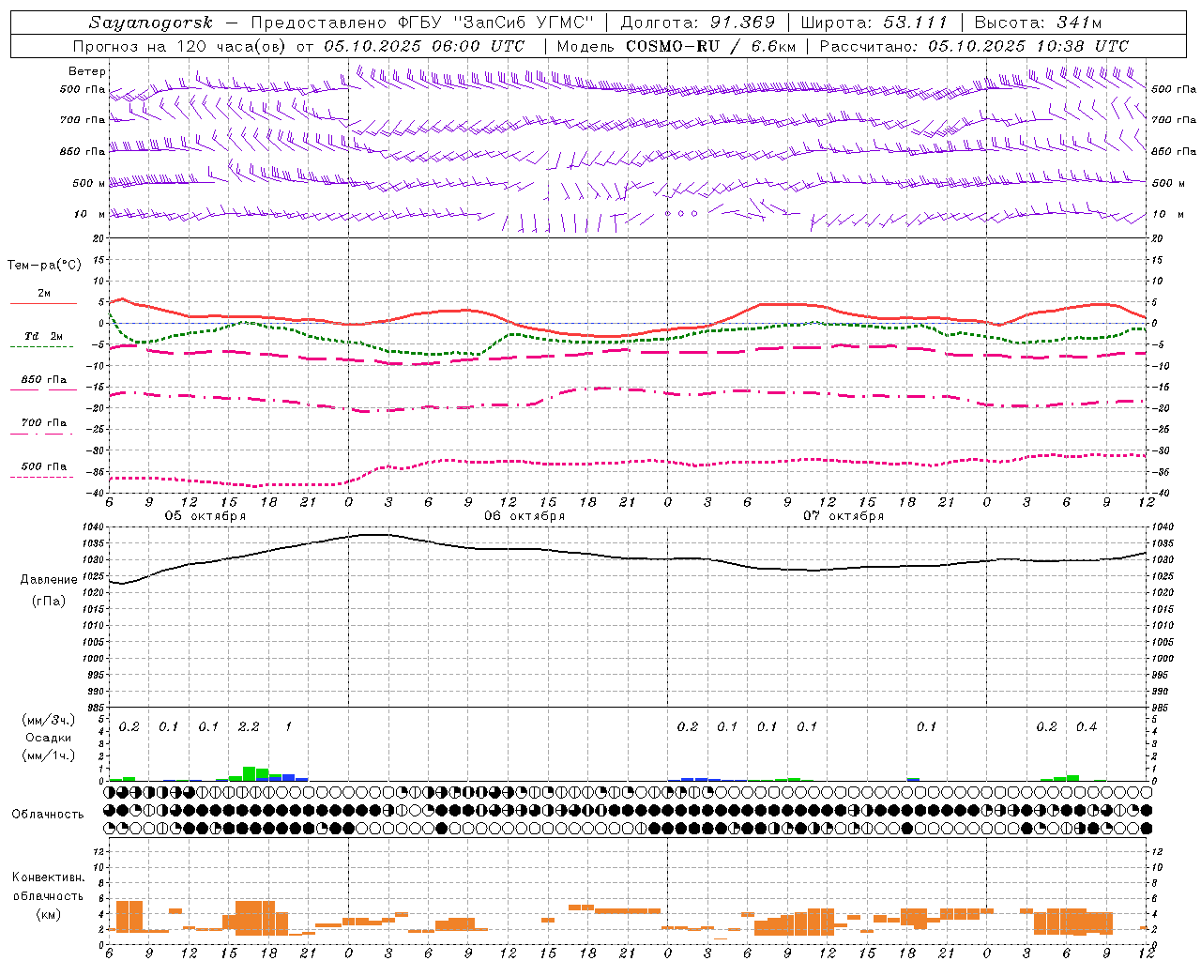Click the "(км)" unit under convective cloudiness
1201x961 pixels.
pyautogui.click(x=48, y=914)
